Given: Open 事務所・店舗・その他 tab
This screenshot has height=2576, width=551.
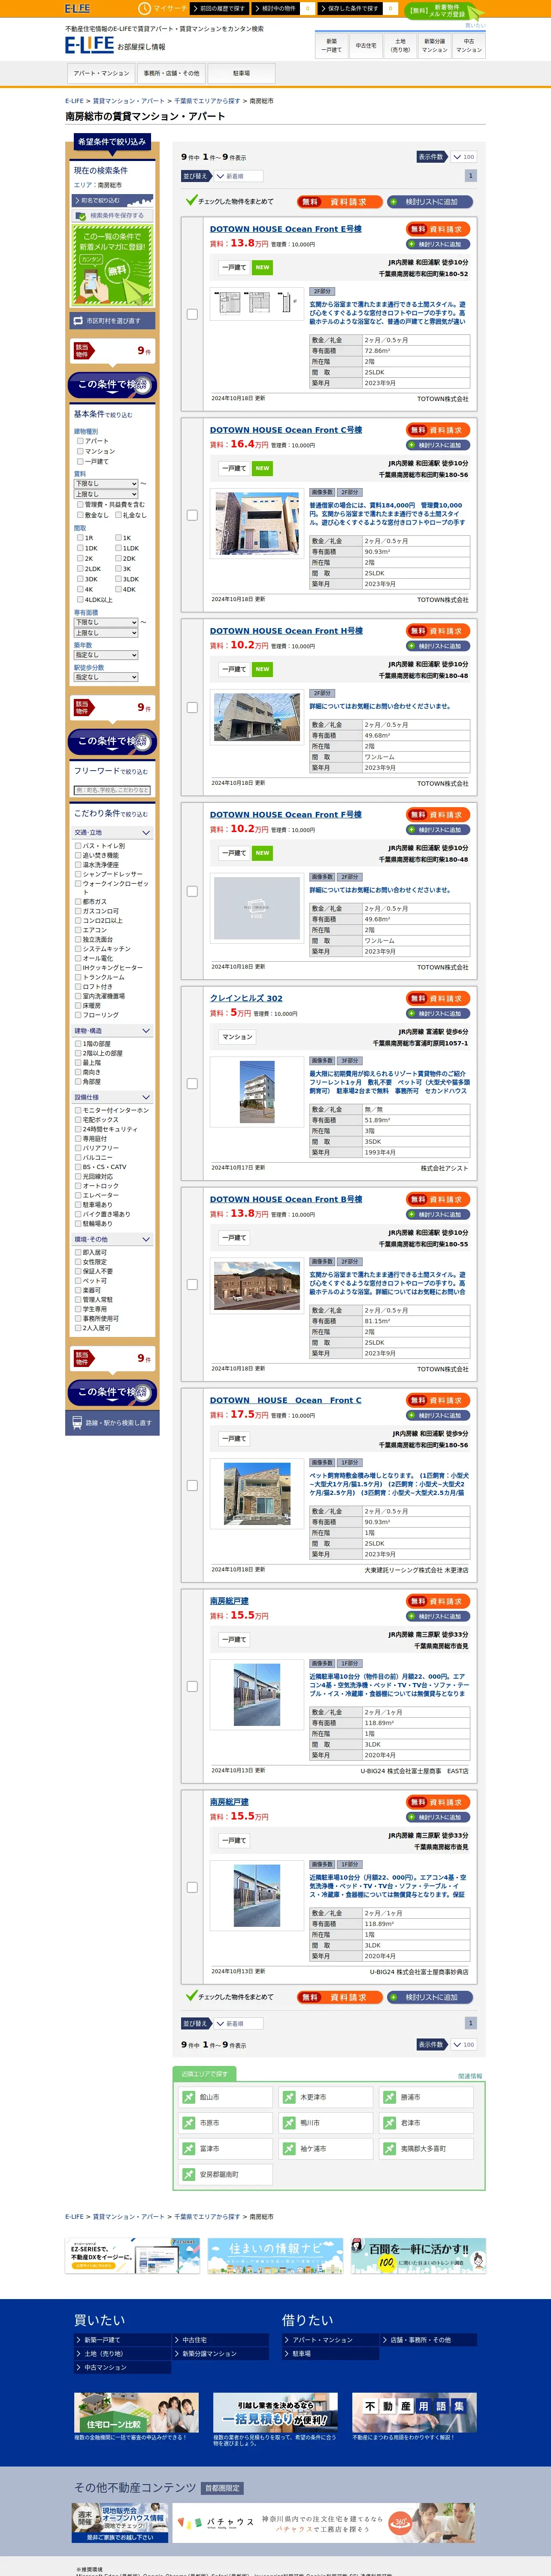Looking at the screenshot, I should tap(171, 73).
